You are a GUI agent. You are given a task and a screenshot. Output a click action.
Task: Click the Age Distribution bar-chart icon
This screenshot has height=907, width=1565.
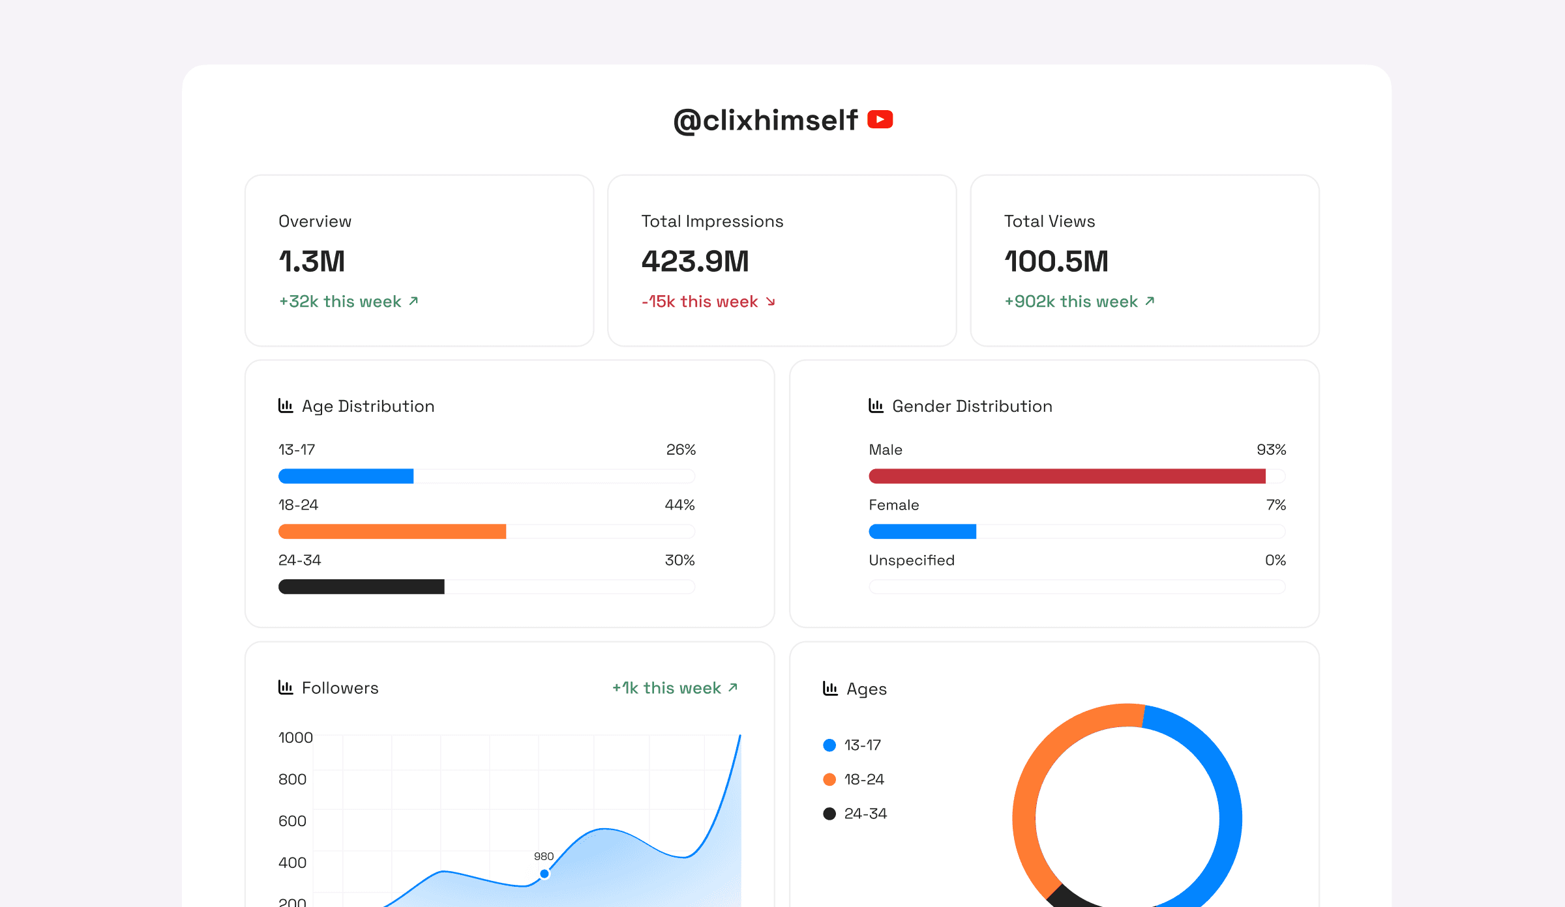pos(286,406)
